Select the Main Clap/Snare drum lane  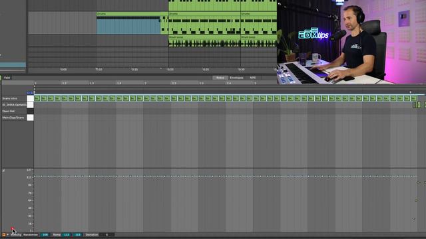coord(13,118)
